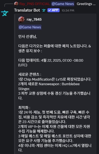Open the ray_7845 embed author name
This screenshot has width=99, height=154.
tap(34, 19)
